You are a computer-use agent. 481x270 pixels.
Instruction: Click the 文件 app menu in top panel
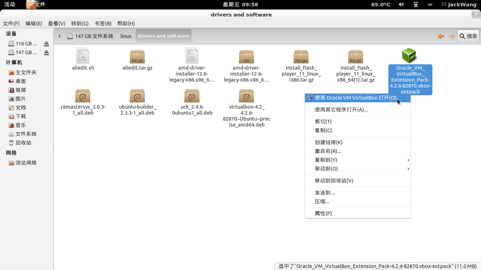36,5
